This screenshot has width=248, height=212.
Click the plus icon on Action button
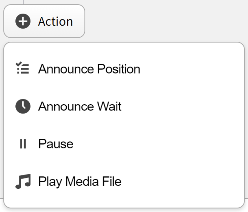pos(23,22)
